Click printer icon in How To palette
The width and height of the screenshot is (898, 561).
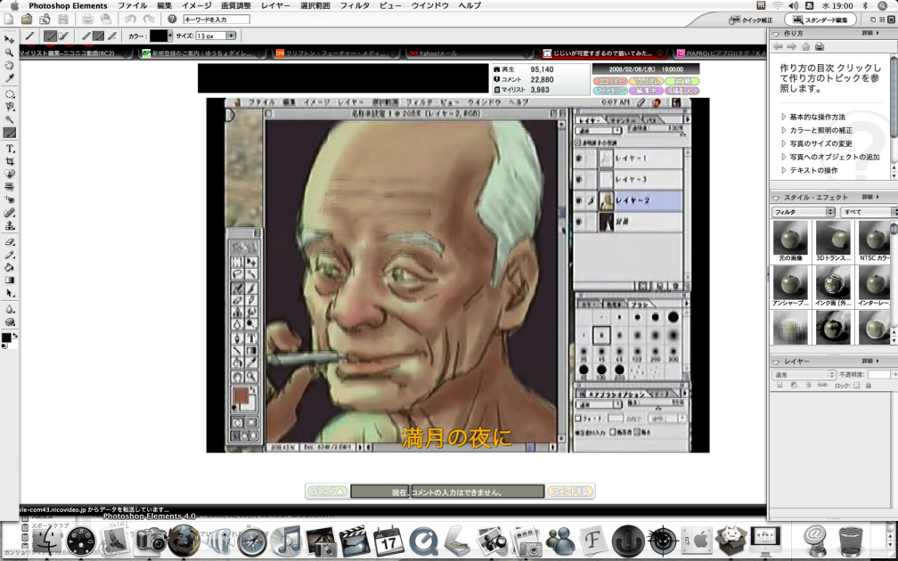tap(820, 46)
